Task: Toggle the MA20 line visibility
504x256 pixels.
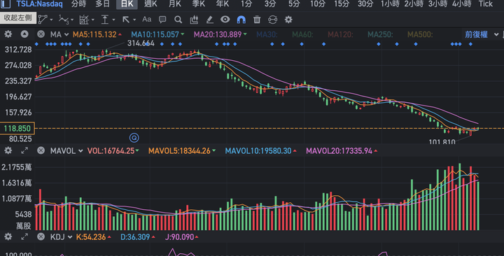Action: click(x=220, y=34)
